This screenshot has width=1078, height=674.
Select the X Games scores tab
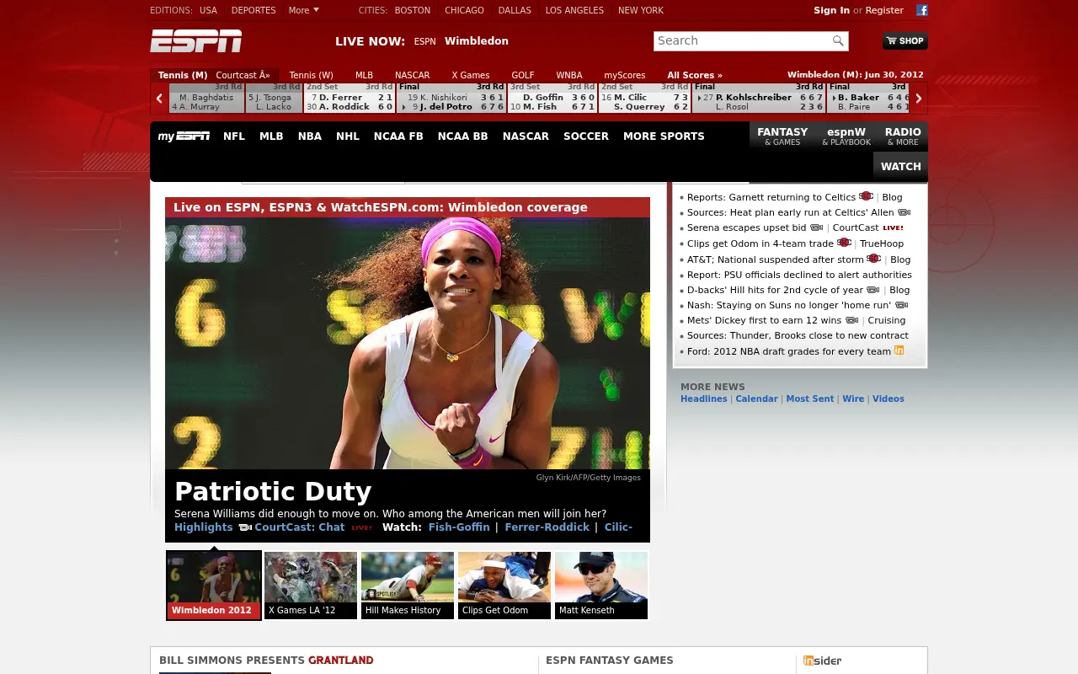click(471, 75)
